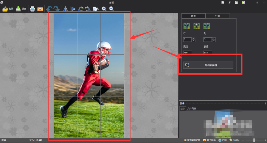Switch to the 裁剪 tab
The width and height of the screenshot is (267, 143).
(x=193, y=16)
